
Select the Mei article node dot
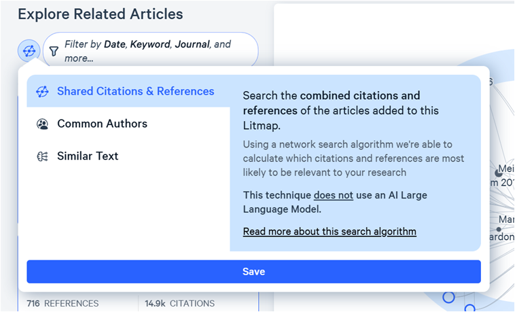click(499, 173)
